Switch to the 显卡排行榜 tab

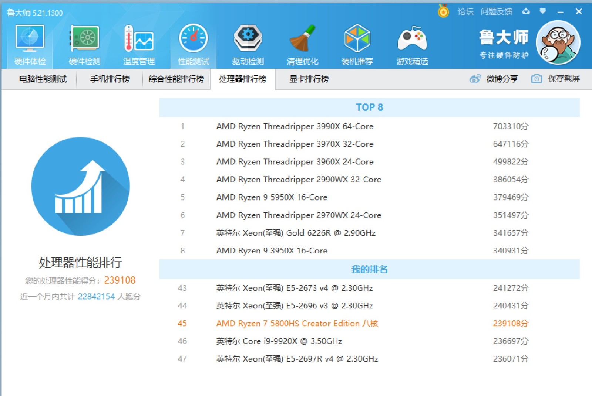click(309, 79)
